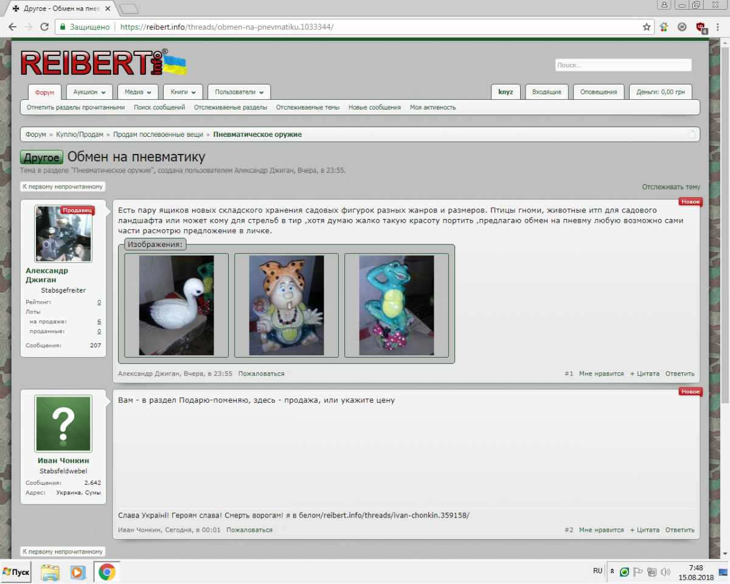Expand the Книги dropdown
Screen dimensions: 730x584
tap(183, 92)
